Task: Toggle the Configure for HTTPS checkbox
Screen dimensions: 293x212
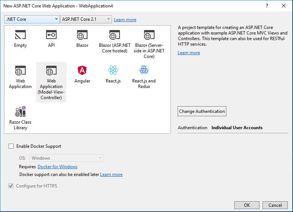Action: (11, 186)
